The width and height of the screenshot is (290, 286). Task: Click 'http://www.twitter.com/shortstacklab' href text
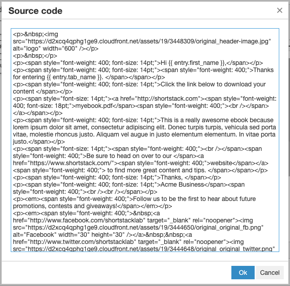point(82,242)
